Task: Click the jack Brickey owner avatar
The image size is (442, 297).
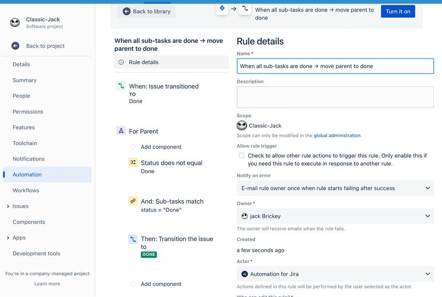Action: pyautogui.click(x=244, y=216)
